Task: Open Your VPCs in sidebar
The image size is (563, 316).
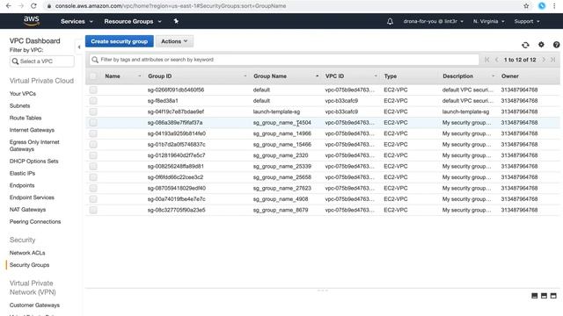Action: tap(23, 94)
